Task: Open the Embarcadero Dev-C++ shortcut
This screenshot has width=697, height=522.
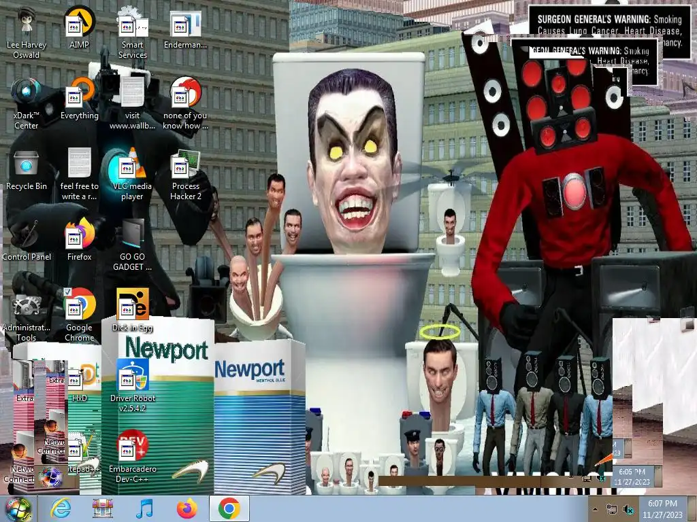Action: tap(133, 457)
